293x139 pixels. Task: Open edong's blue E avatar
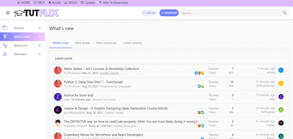click(x=281, y=70)
